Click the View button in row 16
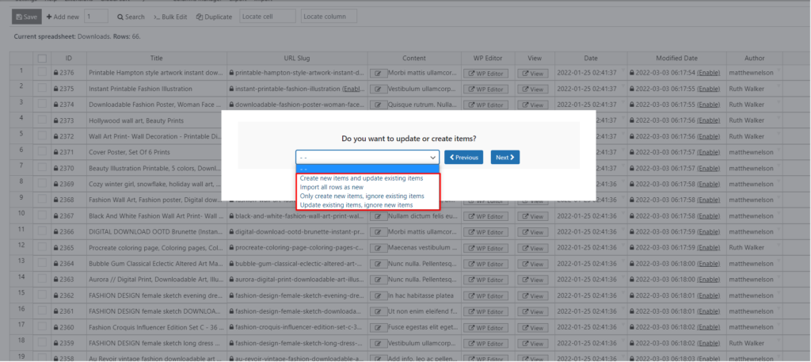 533,312
